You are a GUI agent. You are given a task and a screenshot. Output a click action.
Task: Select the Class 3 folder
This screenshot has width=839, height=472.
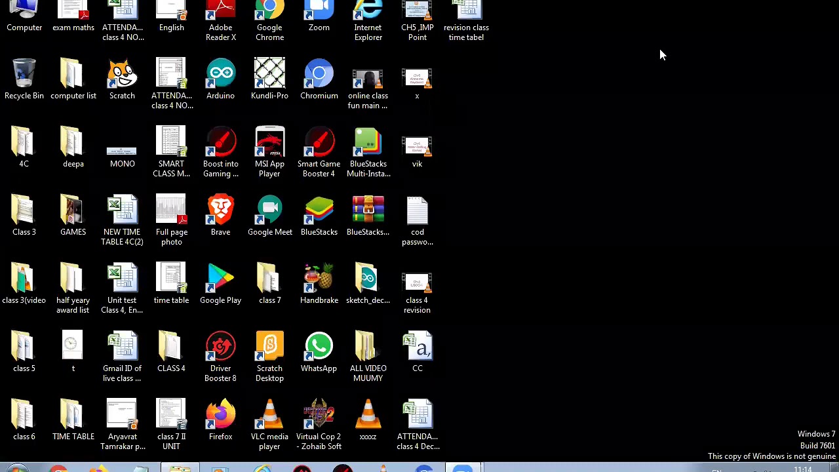(24, 216)
